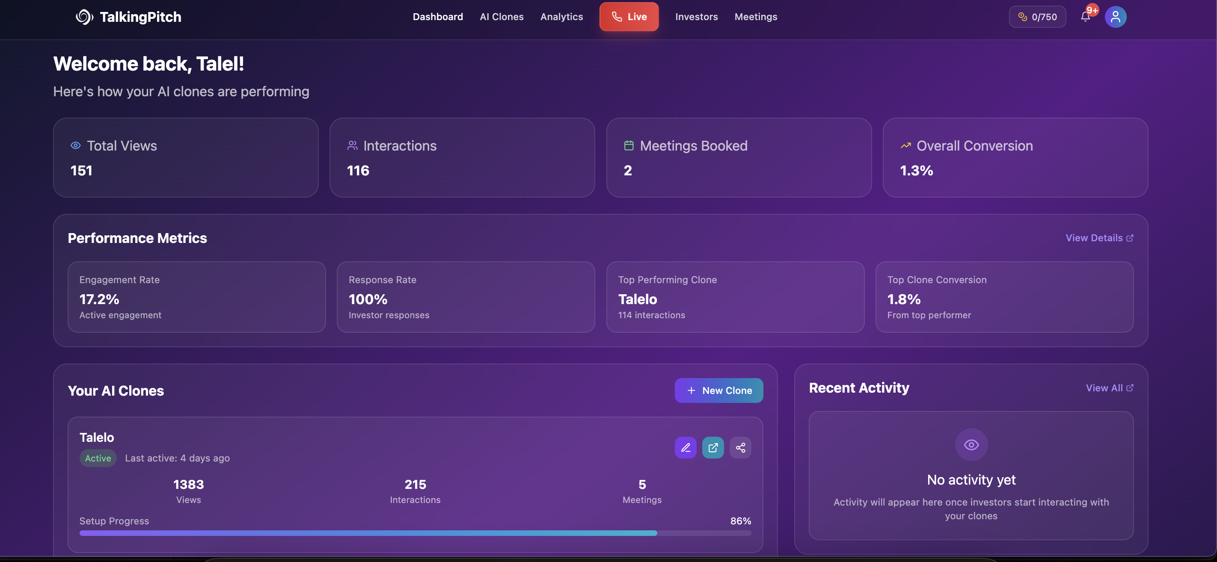Click Top Performing Clone Talelo metric
This screenshot has width=1217, height=562.
click(x=735, y=297)
